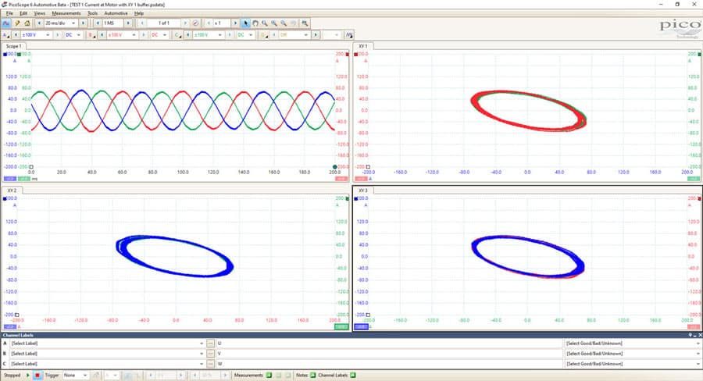
Task: Open the Tools menu
Action: pyautogui.click(x=92, y=13)
